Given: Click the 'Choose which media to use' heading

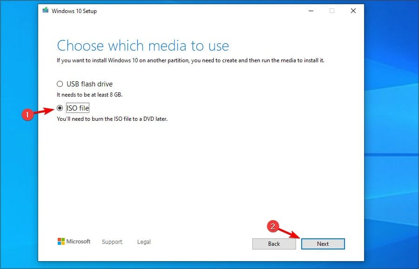Looking at the screenshot, I should click(x=143, y=46).
